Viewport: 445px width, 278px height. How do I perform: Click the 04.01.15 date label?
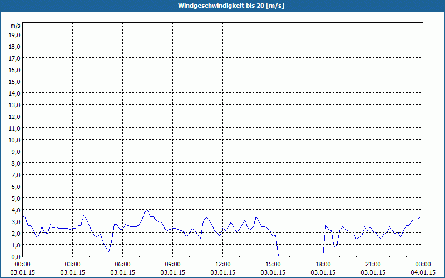(423, 272)
